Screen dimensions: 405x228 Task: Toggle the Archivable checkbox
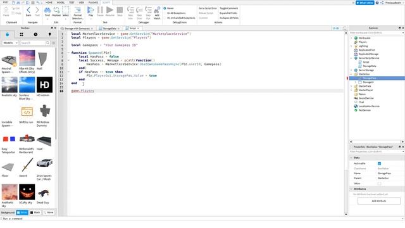coord(379,163)
